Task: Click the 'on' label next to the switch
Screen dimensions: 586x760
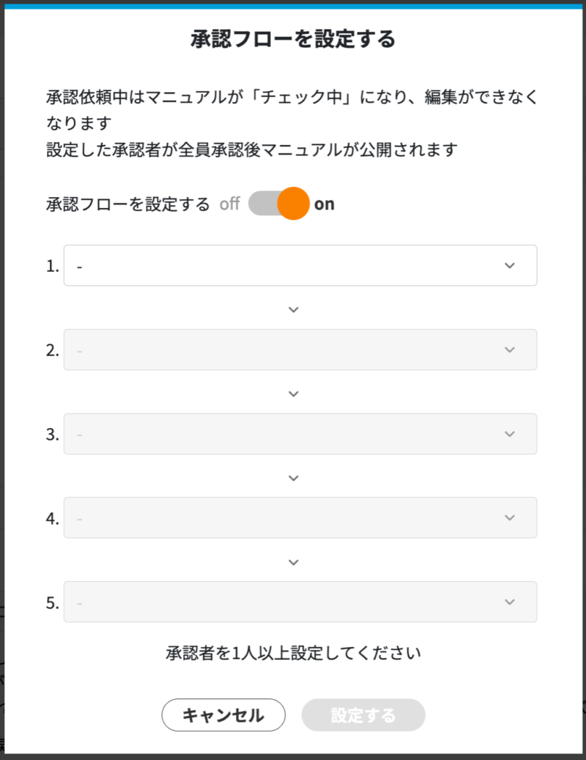Action: pyautogui.click(x=325, y=204)
